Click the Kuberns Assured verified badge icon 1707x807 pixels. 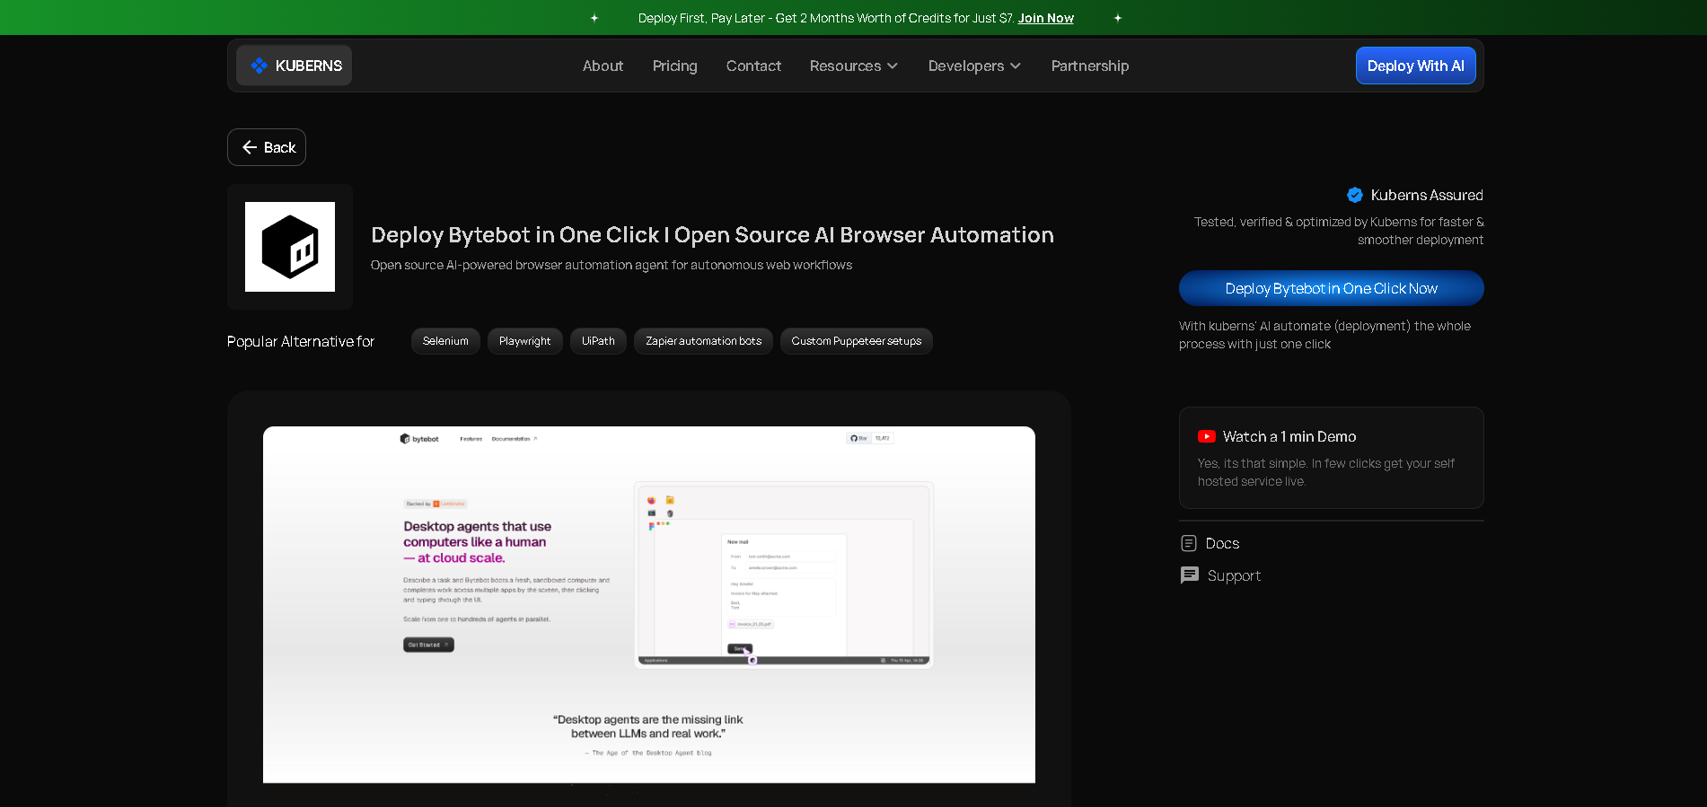click(x=1354, y=195)
